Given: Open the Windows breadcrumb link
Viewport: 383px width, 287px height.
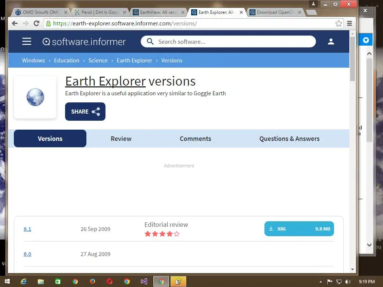Looking at the screenshot, I should pos(33,60).
